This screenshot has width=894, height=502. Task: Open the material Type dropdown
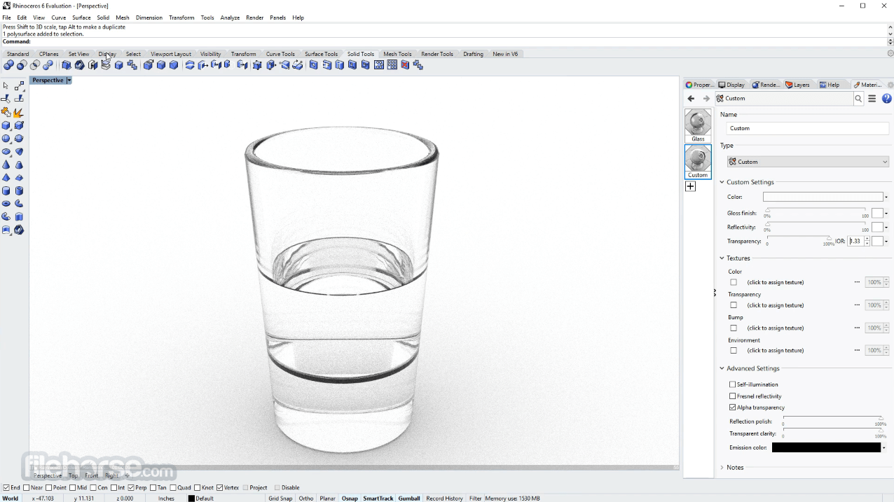[808, 162]
